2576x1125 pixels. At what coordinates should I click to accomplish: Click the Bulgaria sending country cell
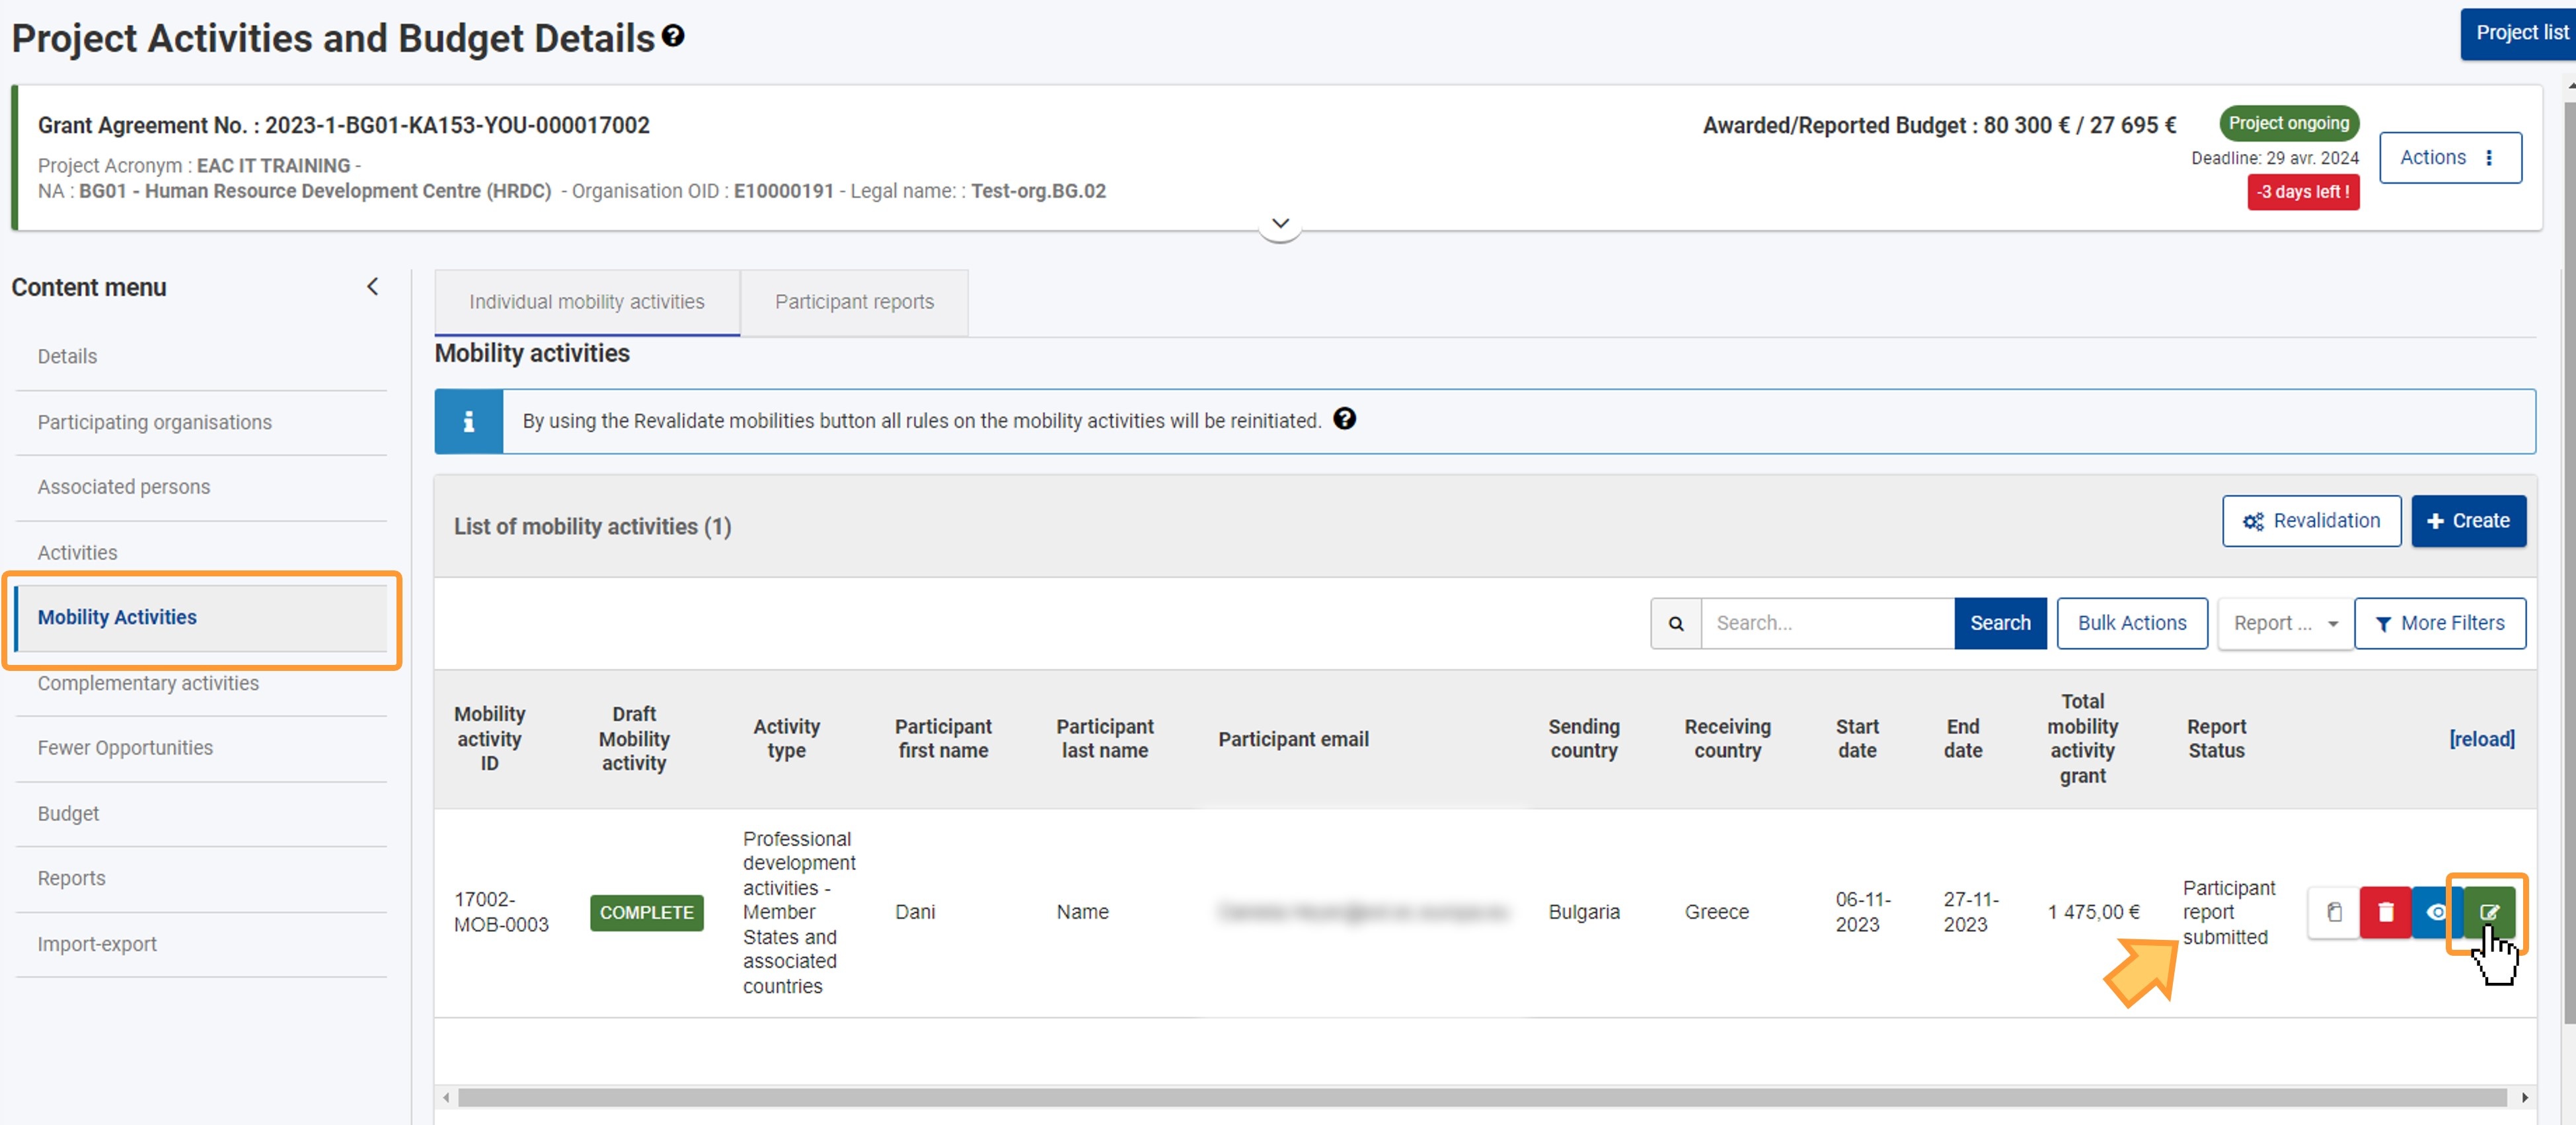tap(1583, 912)
